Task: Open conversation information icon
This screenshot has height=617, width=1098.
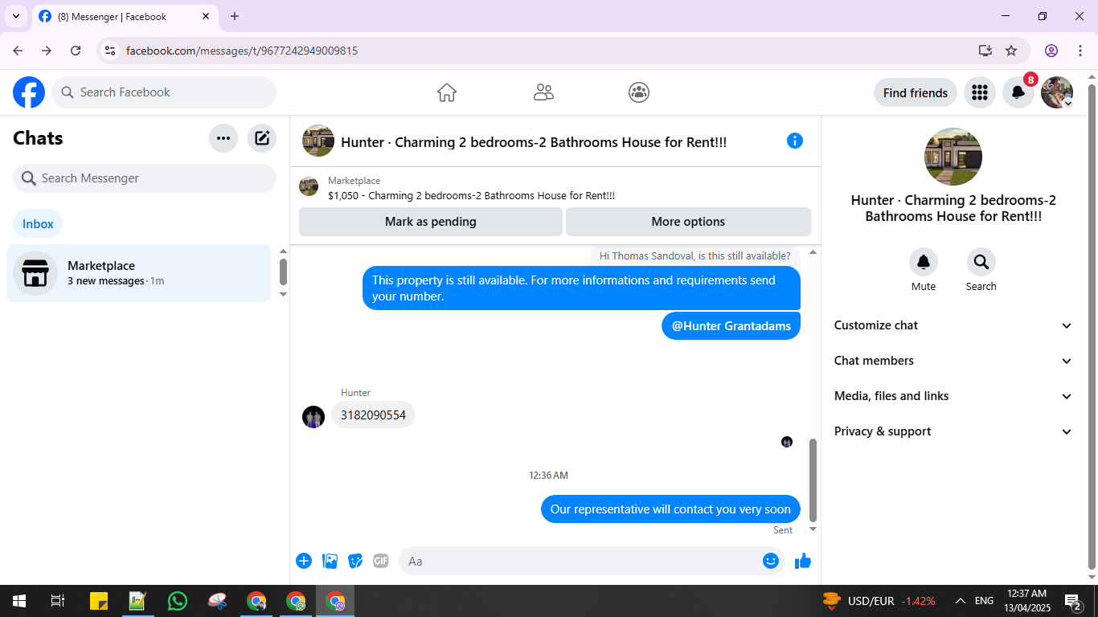Action: click(795, 141)
